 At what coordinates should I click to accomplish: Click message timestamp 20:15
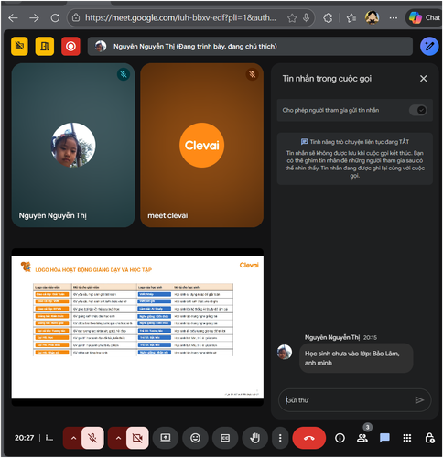[x=370, y=337]
